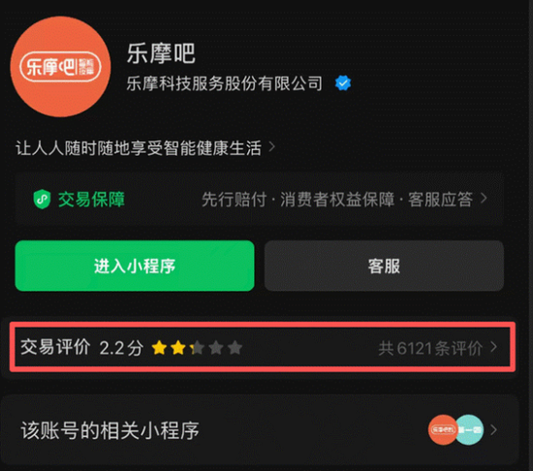The image size is (533, 471).
Task: Click the 进入小程序 green button
Action: [x=135, y=266]
